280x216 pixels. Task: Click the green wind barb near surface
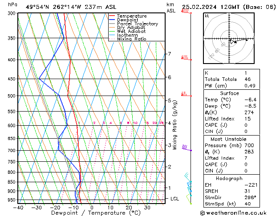(189, 199)
